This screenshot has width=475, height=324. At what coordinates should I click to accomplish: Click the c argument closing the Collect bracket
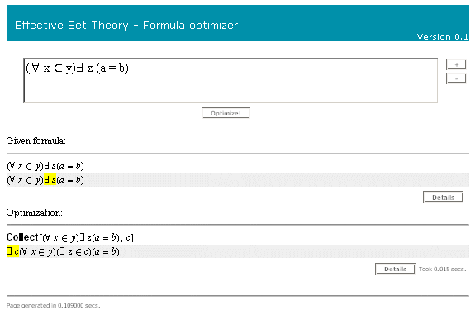tap(128, 238)
